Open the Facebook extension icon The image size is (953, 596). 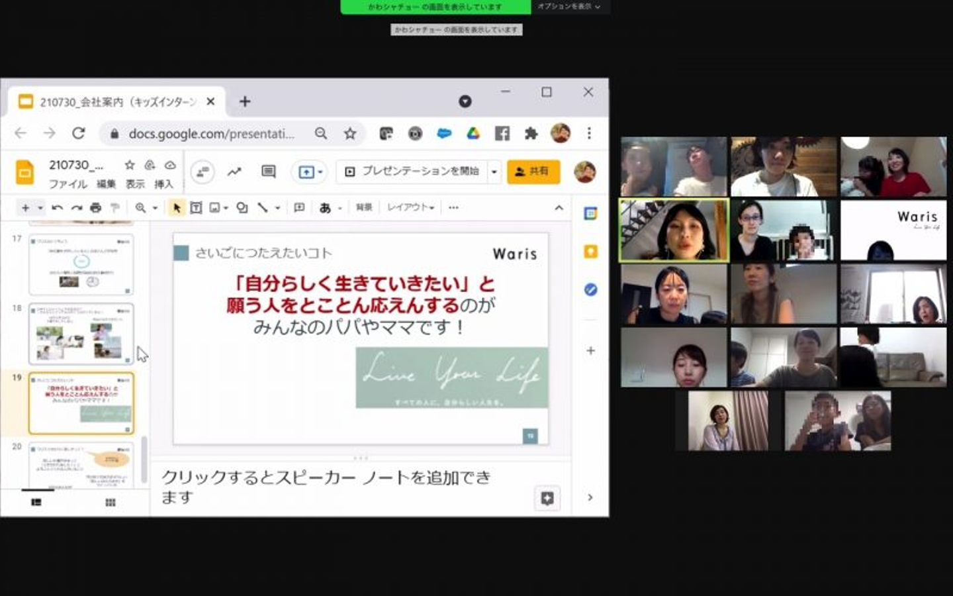coord(502,134)
